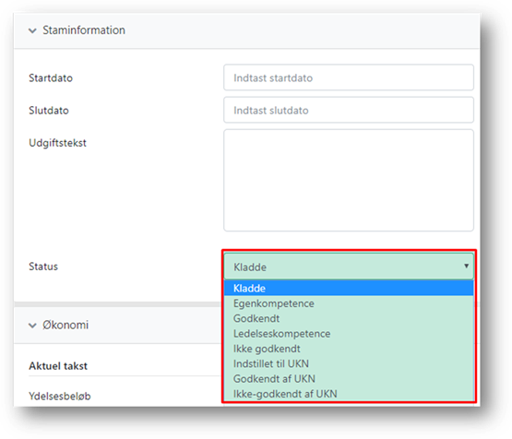
Task: Collapse the Staminformation section chevron
Action: (32, 30)
